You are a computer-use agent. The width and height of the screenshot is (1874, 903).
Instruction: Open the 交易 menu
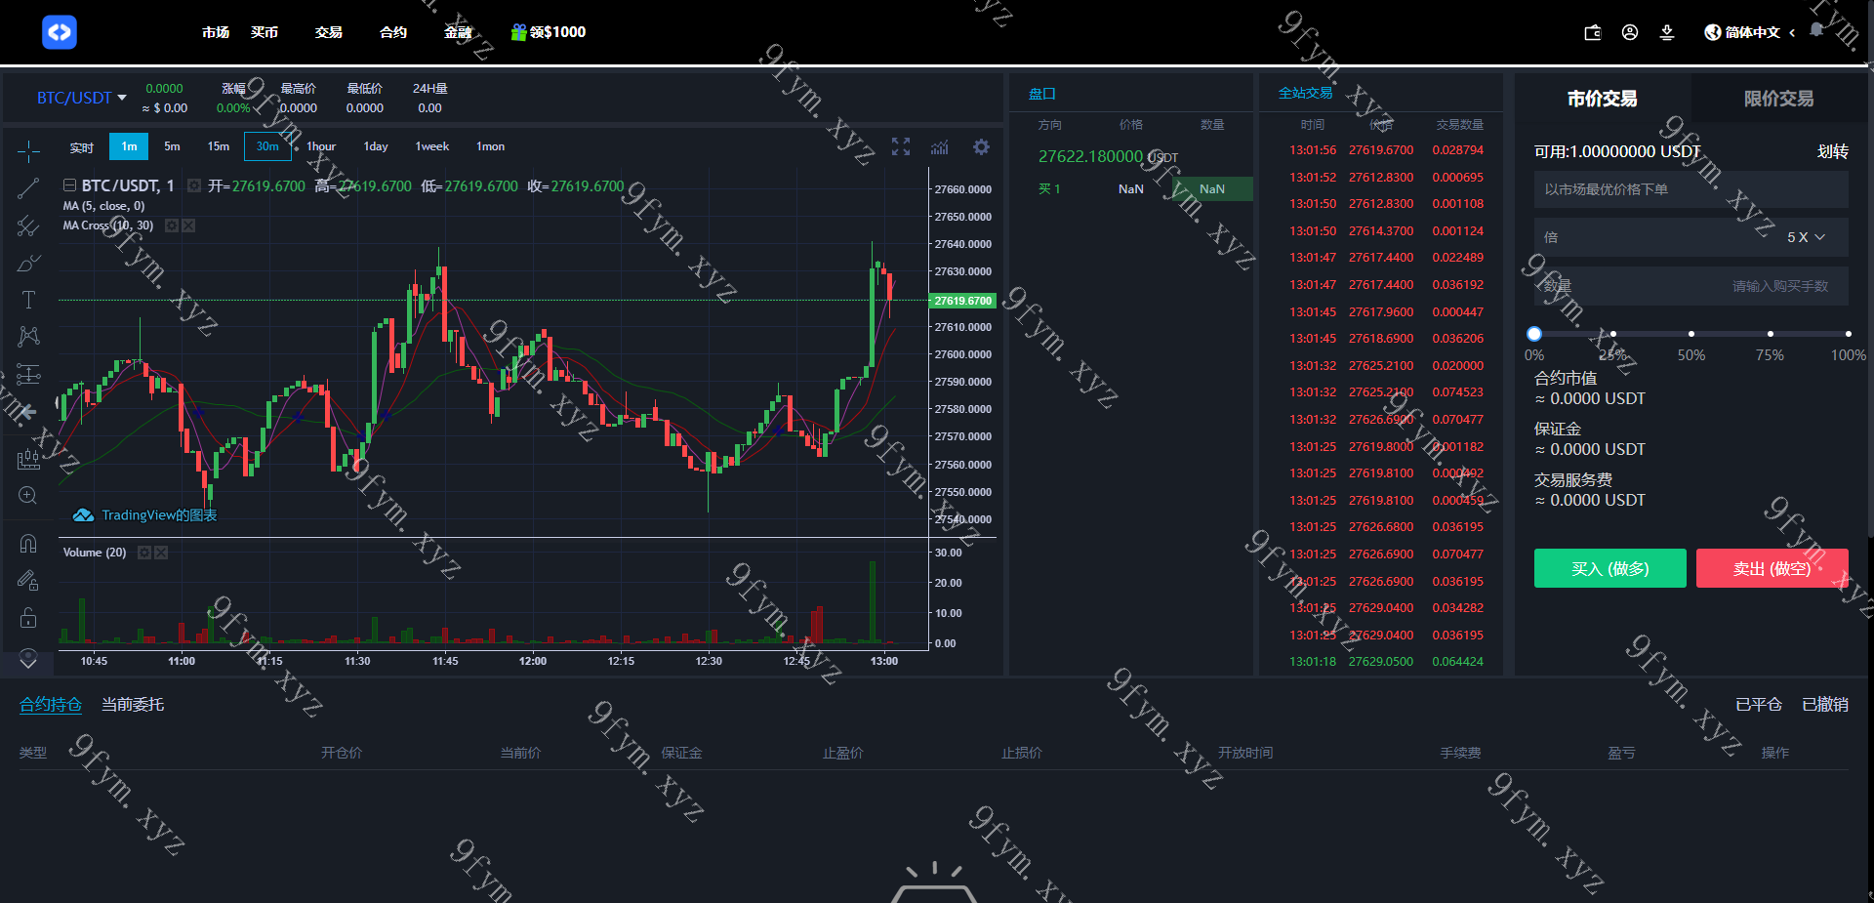[x=329, y=32]
